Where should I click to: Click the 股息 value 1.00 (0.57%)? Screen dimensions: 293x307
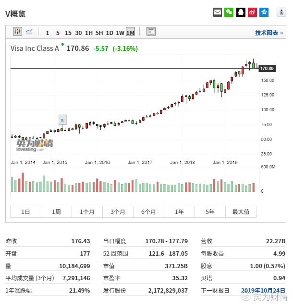(268, 266)
